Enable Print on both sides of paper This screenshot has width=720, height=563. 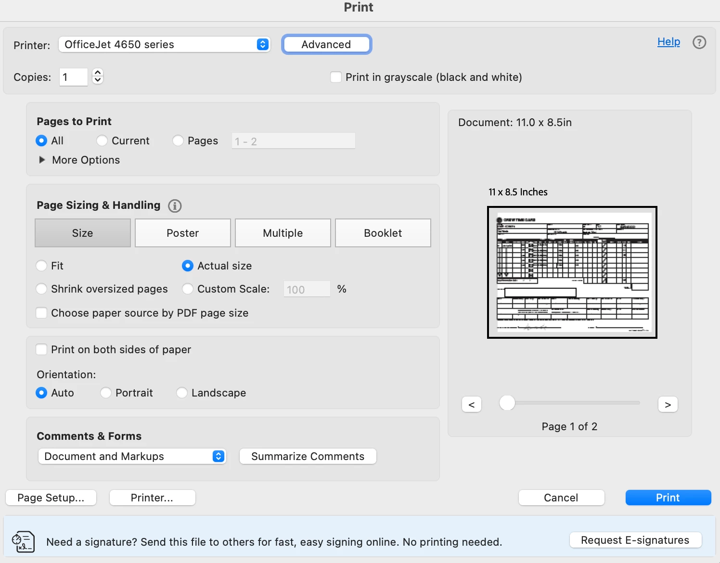(42, 349)
